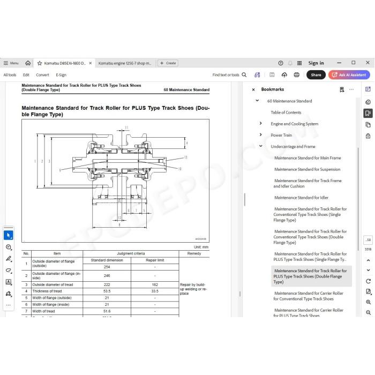Open Maintenance Standard for Suspension bookmark
This screenshot has width=375, height=375.
[x=307, y=169]
